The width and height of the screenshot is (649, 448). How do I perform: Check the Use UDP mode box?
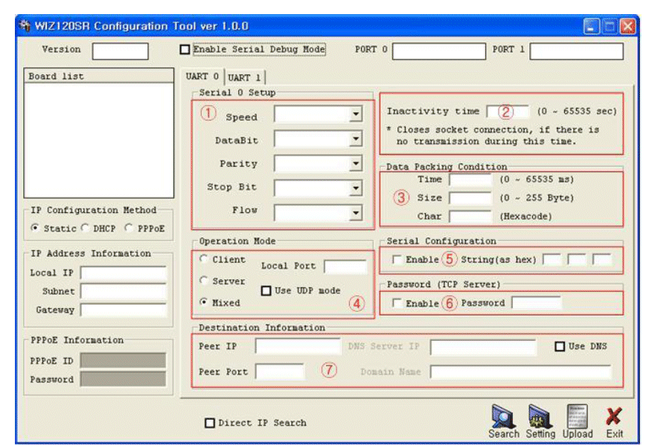[266, 291]
